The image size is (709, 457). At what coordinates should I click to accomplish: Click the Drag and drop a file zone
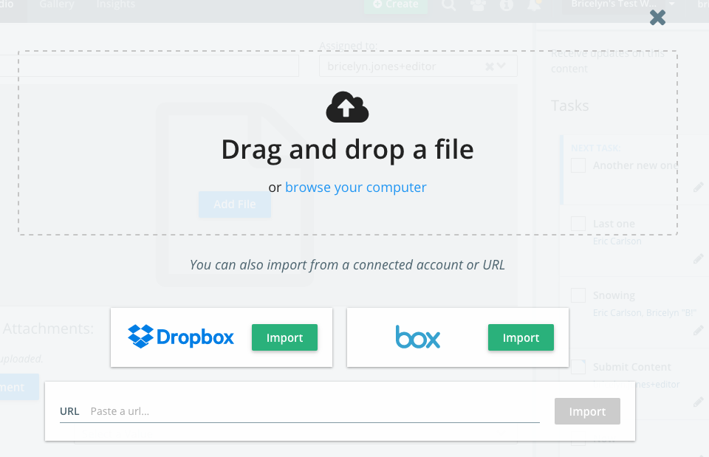(347, 142)
